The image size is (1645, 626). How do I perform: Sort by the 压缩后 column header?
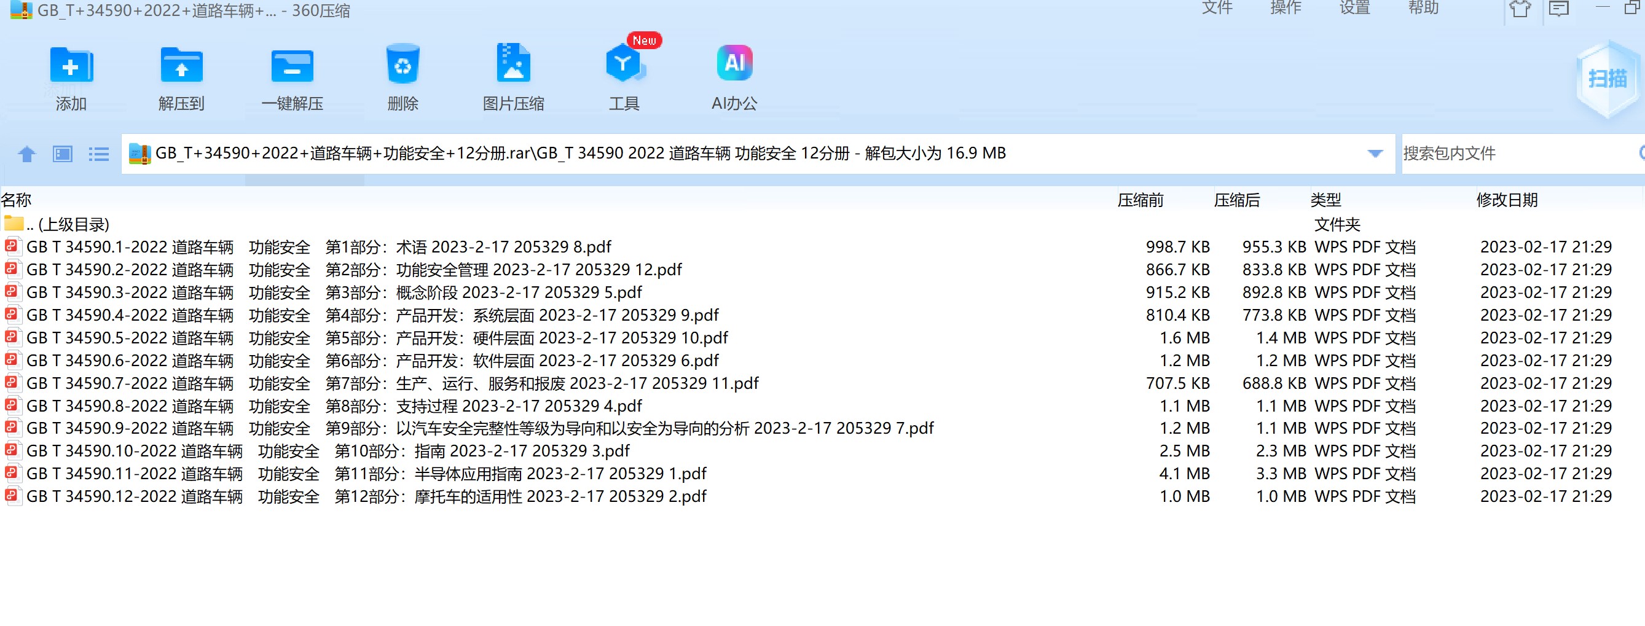click(1237, 200)
